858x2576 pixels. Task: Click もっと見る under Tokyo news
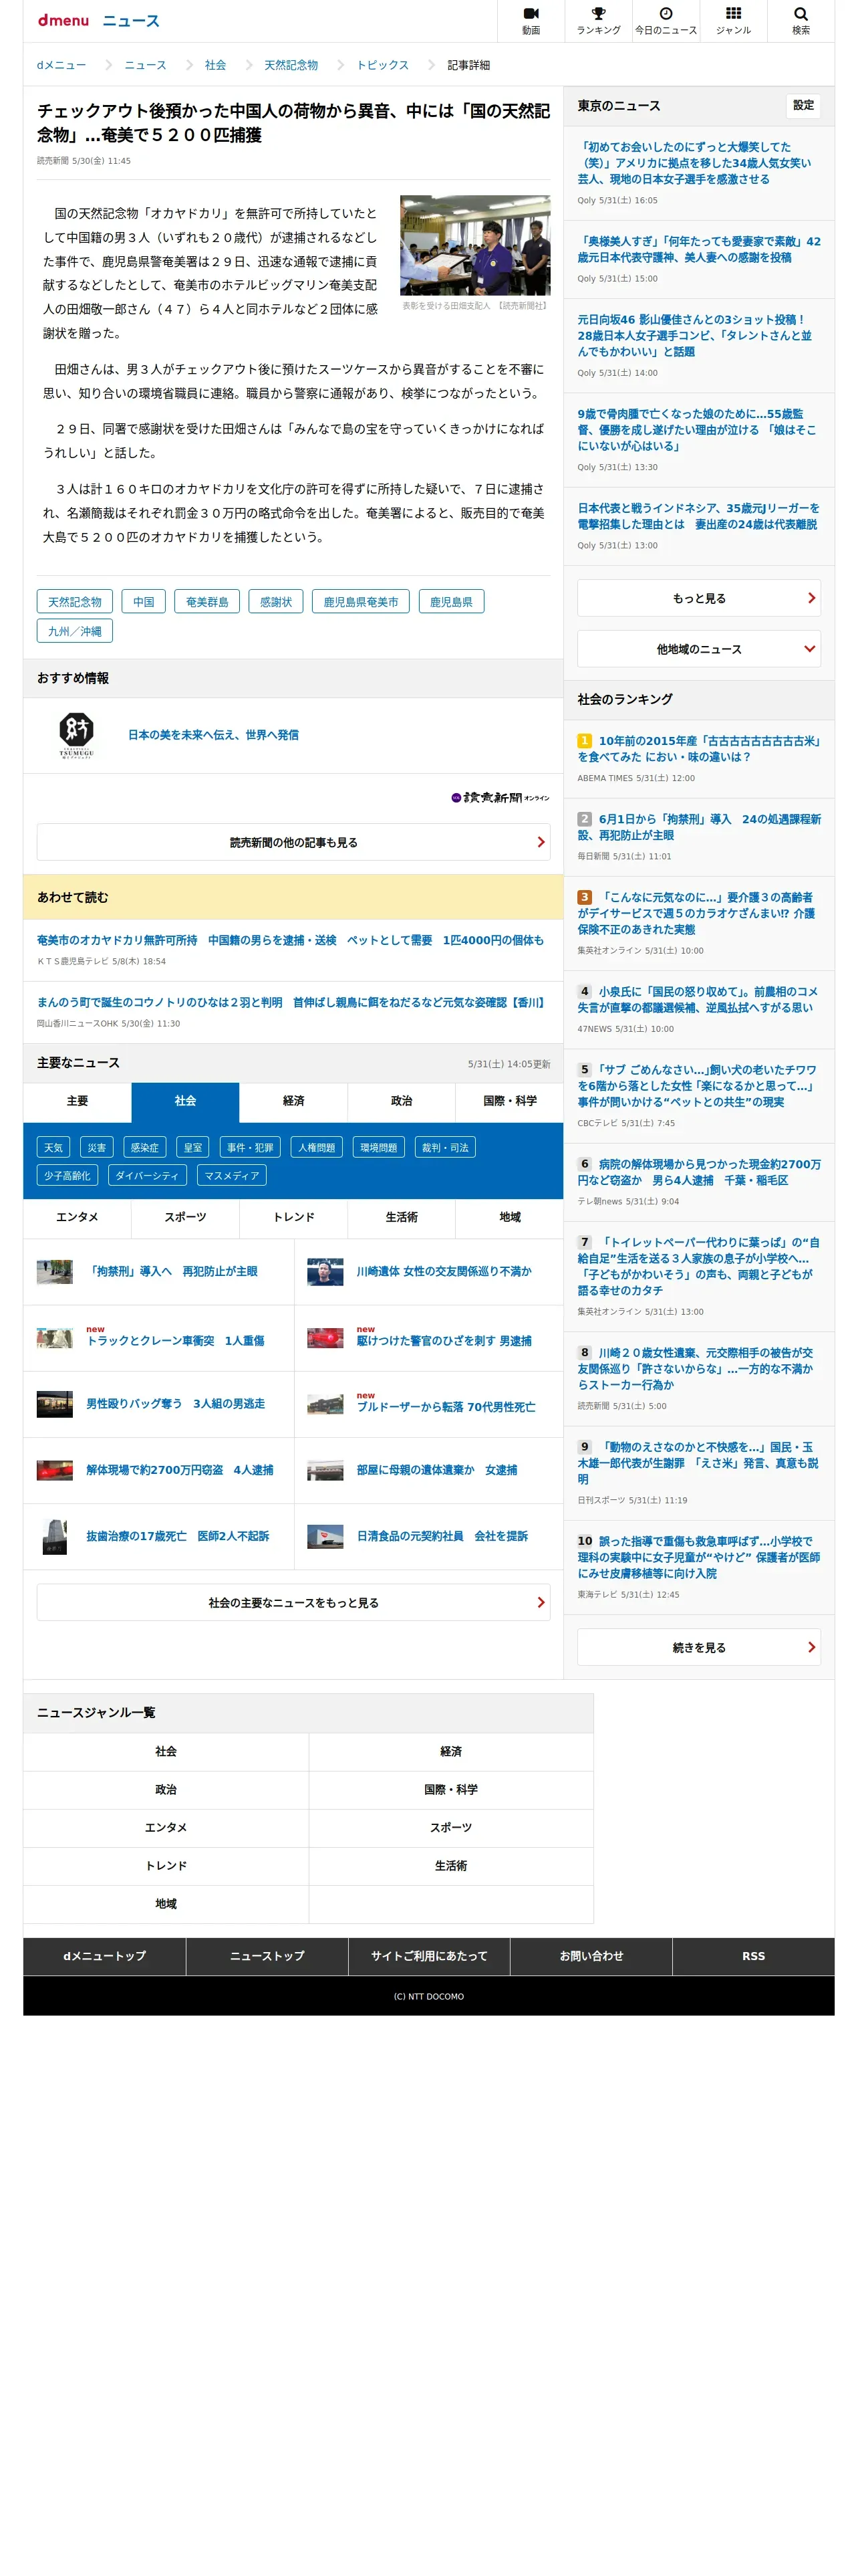pos(698,598)
